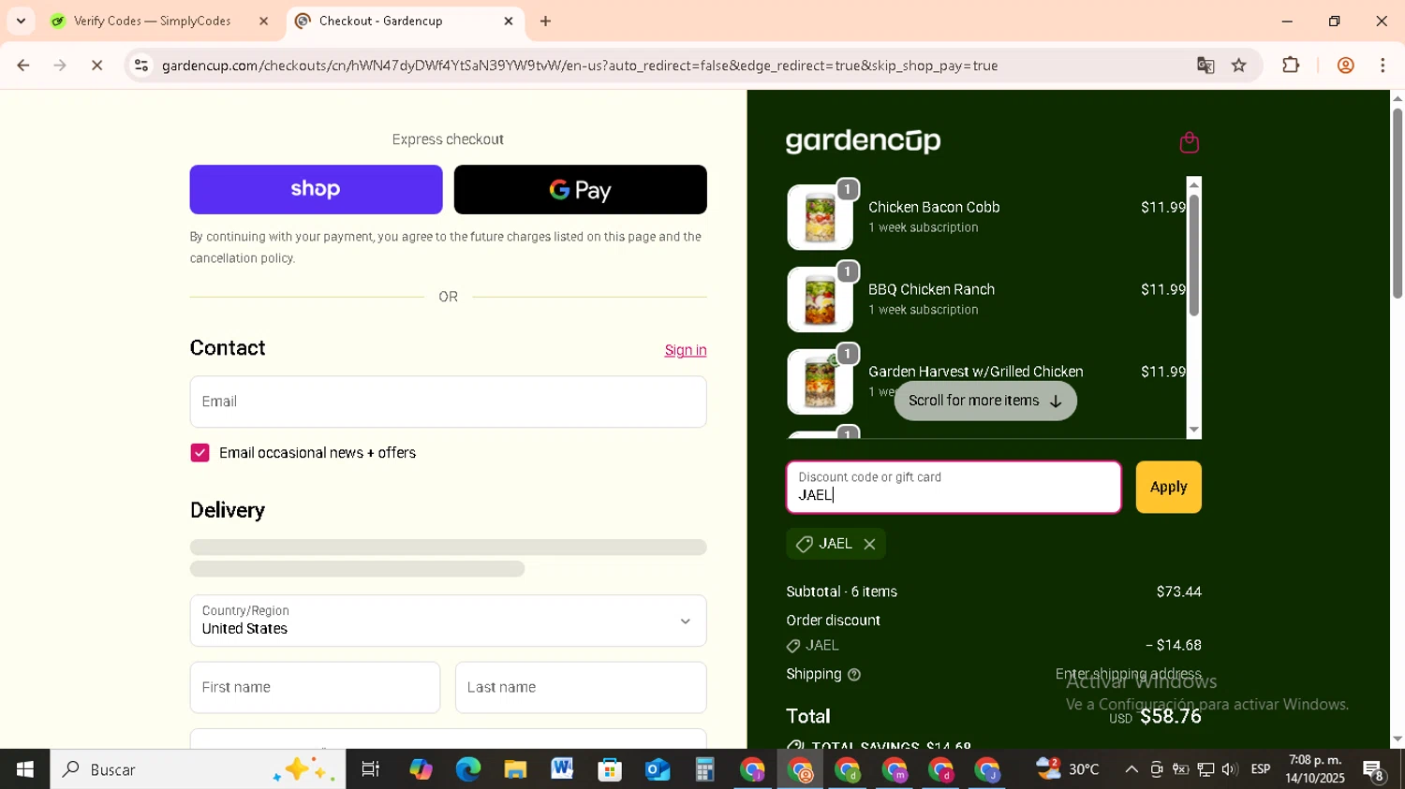The height and width of the screenshot is (789, 1405).
Task: Open Microsoft Store from taskbar
Action: 610,769
